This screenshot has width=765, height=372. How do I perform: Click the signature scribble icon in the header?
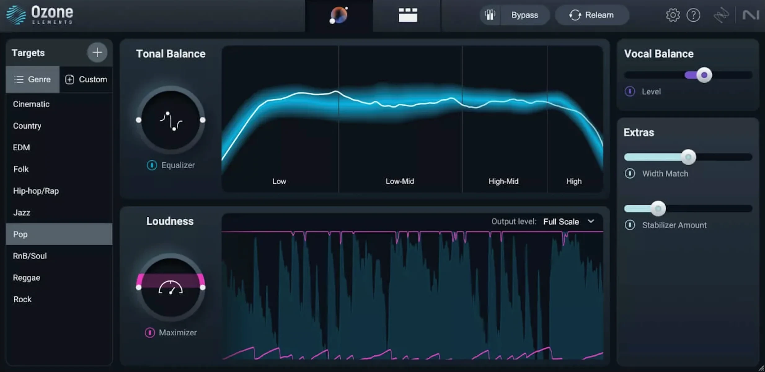(x=721, y=15)
